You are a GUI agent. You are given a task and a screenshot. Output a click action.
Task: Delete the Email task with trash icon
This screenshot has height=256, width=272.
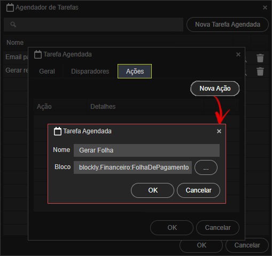pyautogui.click(x=260, y=58)
